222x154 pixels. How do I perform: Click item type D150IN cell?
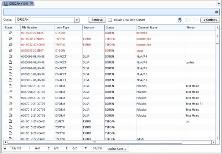coord(68,51)
